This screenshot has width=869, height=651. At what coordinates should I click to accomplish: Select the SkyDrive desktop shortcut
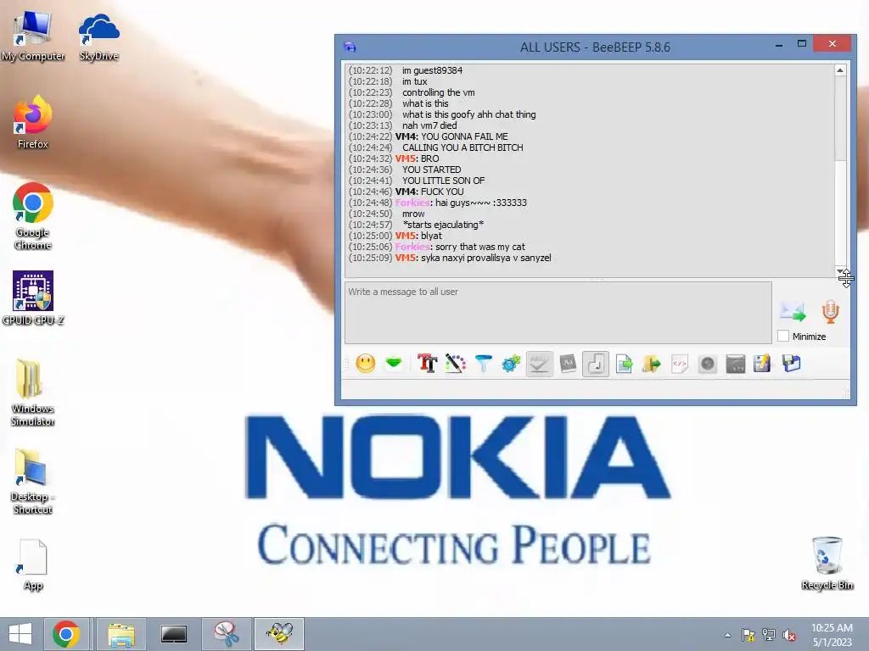pos(98,36)
